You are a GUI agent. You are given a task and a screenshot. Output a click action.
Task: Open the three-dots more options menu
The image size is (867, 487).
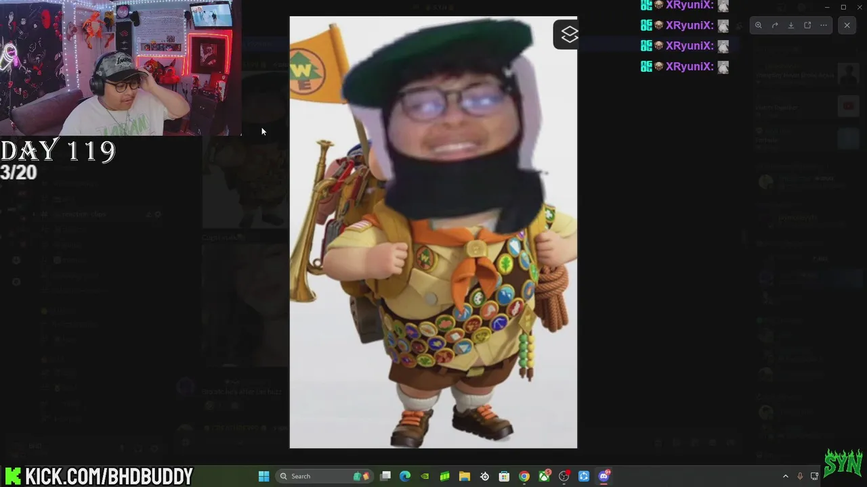824,25
